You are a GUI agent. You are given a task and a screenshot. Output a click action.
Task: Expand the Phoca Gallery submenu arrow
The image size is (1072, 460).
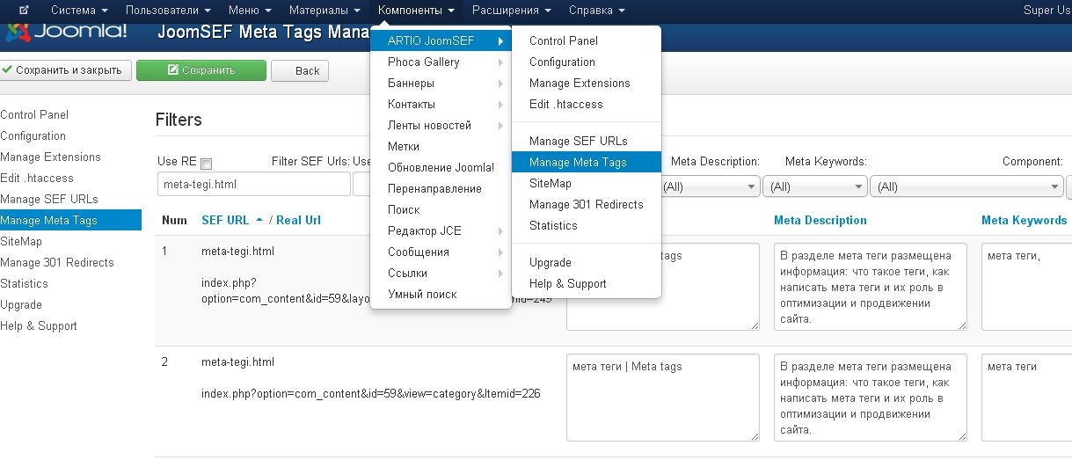click(x=500, y=62)
